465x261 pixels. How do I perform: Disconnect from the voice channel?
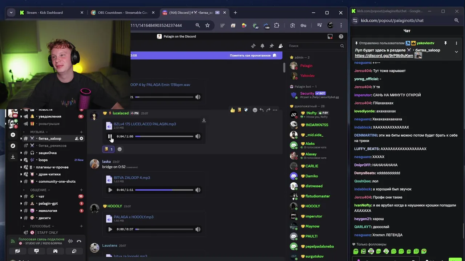point(79,241)
